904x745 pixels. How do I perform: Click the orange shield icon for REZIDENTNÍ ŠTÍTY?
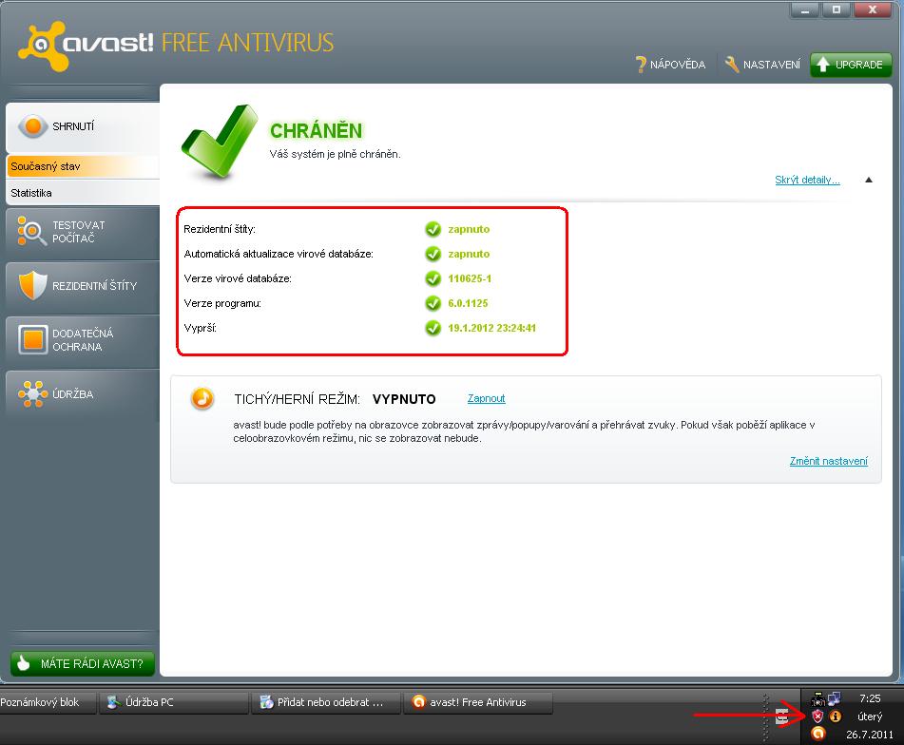(x=32, y=285)
